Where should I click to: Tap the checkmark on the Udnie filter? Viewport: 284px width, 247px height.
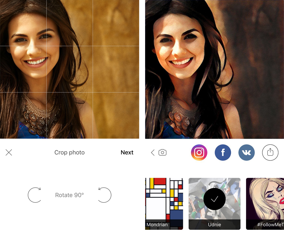[214, 199]
